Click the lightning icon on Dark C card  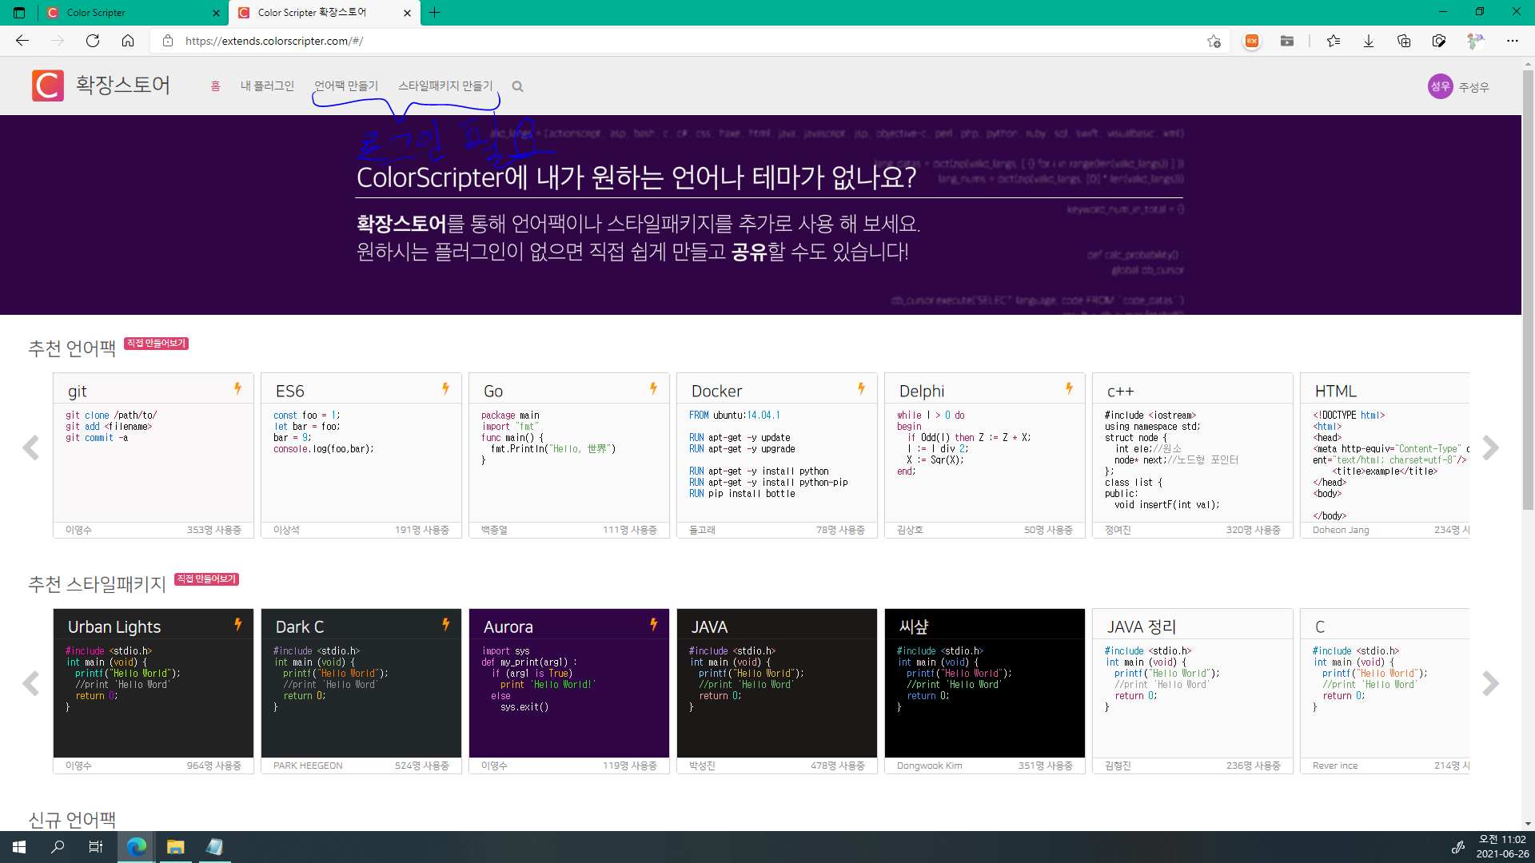click(x=445, y=624)
